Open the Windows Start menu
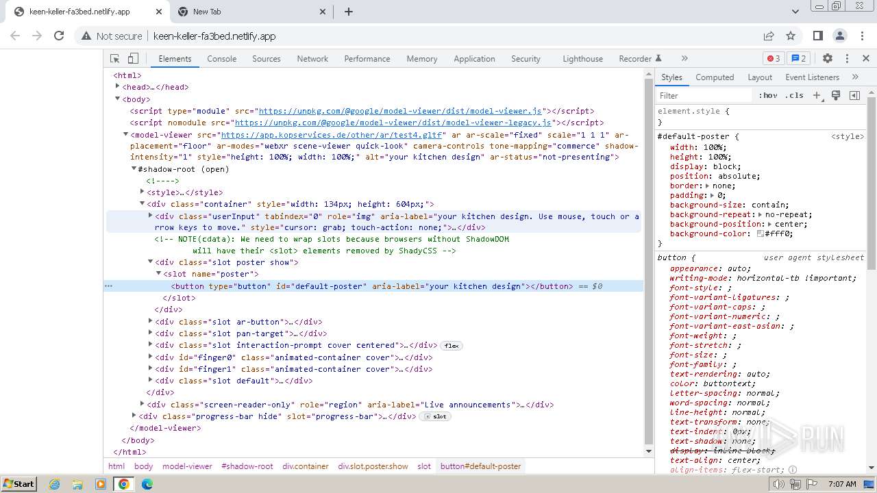This screenshot has height=493, width=877. pyautogui.click(x=18, y=484)
